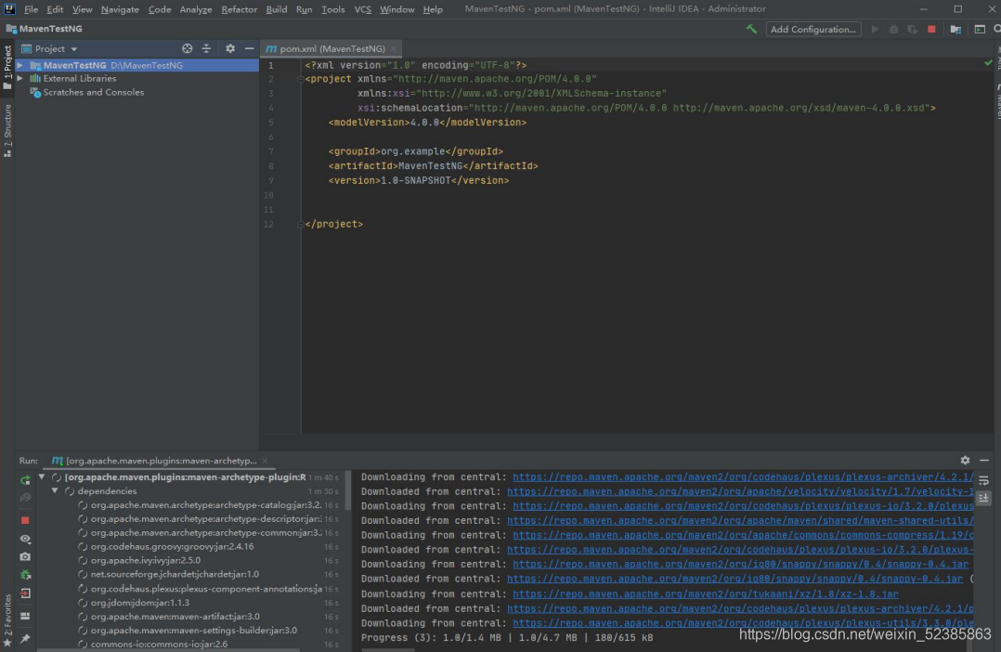Click the red Stop icon in Run panel
Viewport: 1001px width, 652px height.
click(x=25, y=520)
